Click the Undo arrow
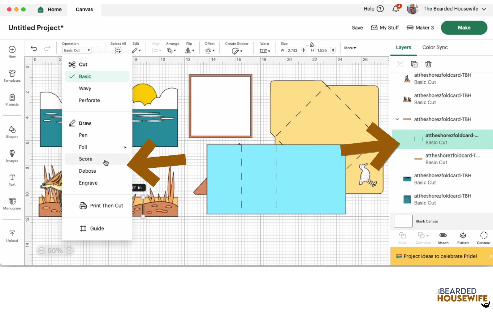The height and width of the screenshot is (313, 493). point(34,48)
